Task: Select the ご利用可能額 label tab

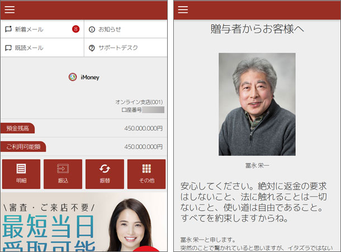Action: click(23, 147)
